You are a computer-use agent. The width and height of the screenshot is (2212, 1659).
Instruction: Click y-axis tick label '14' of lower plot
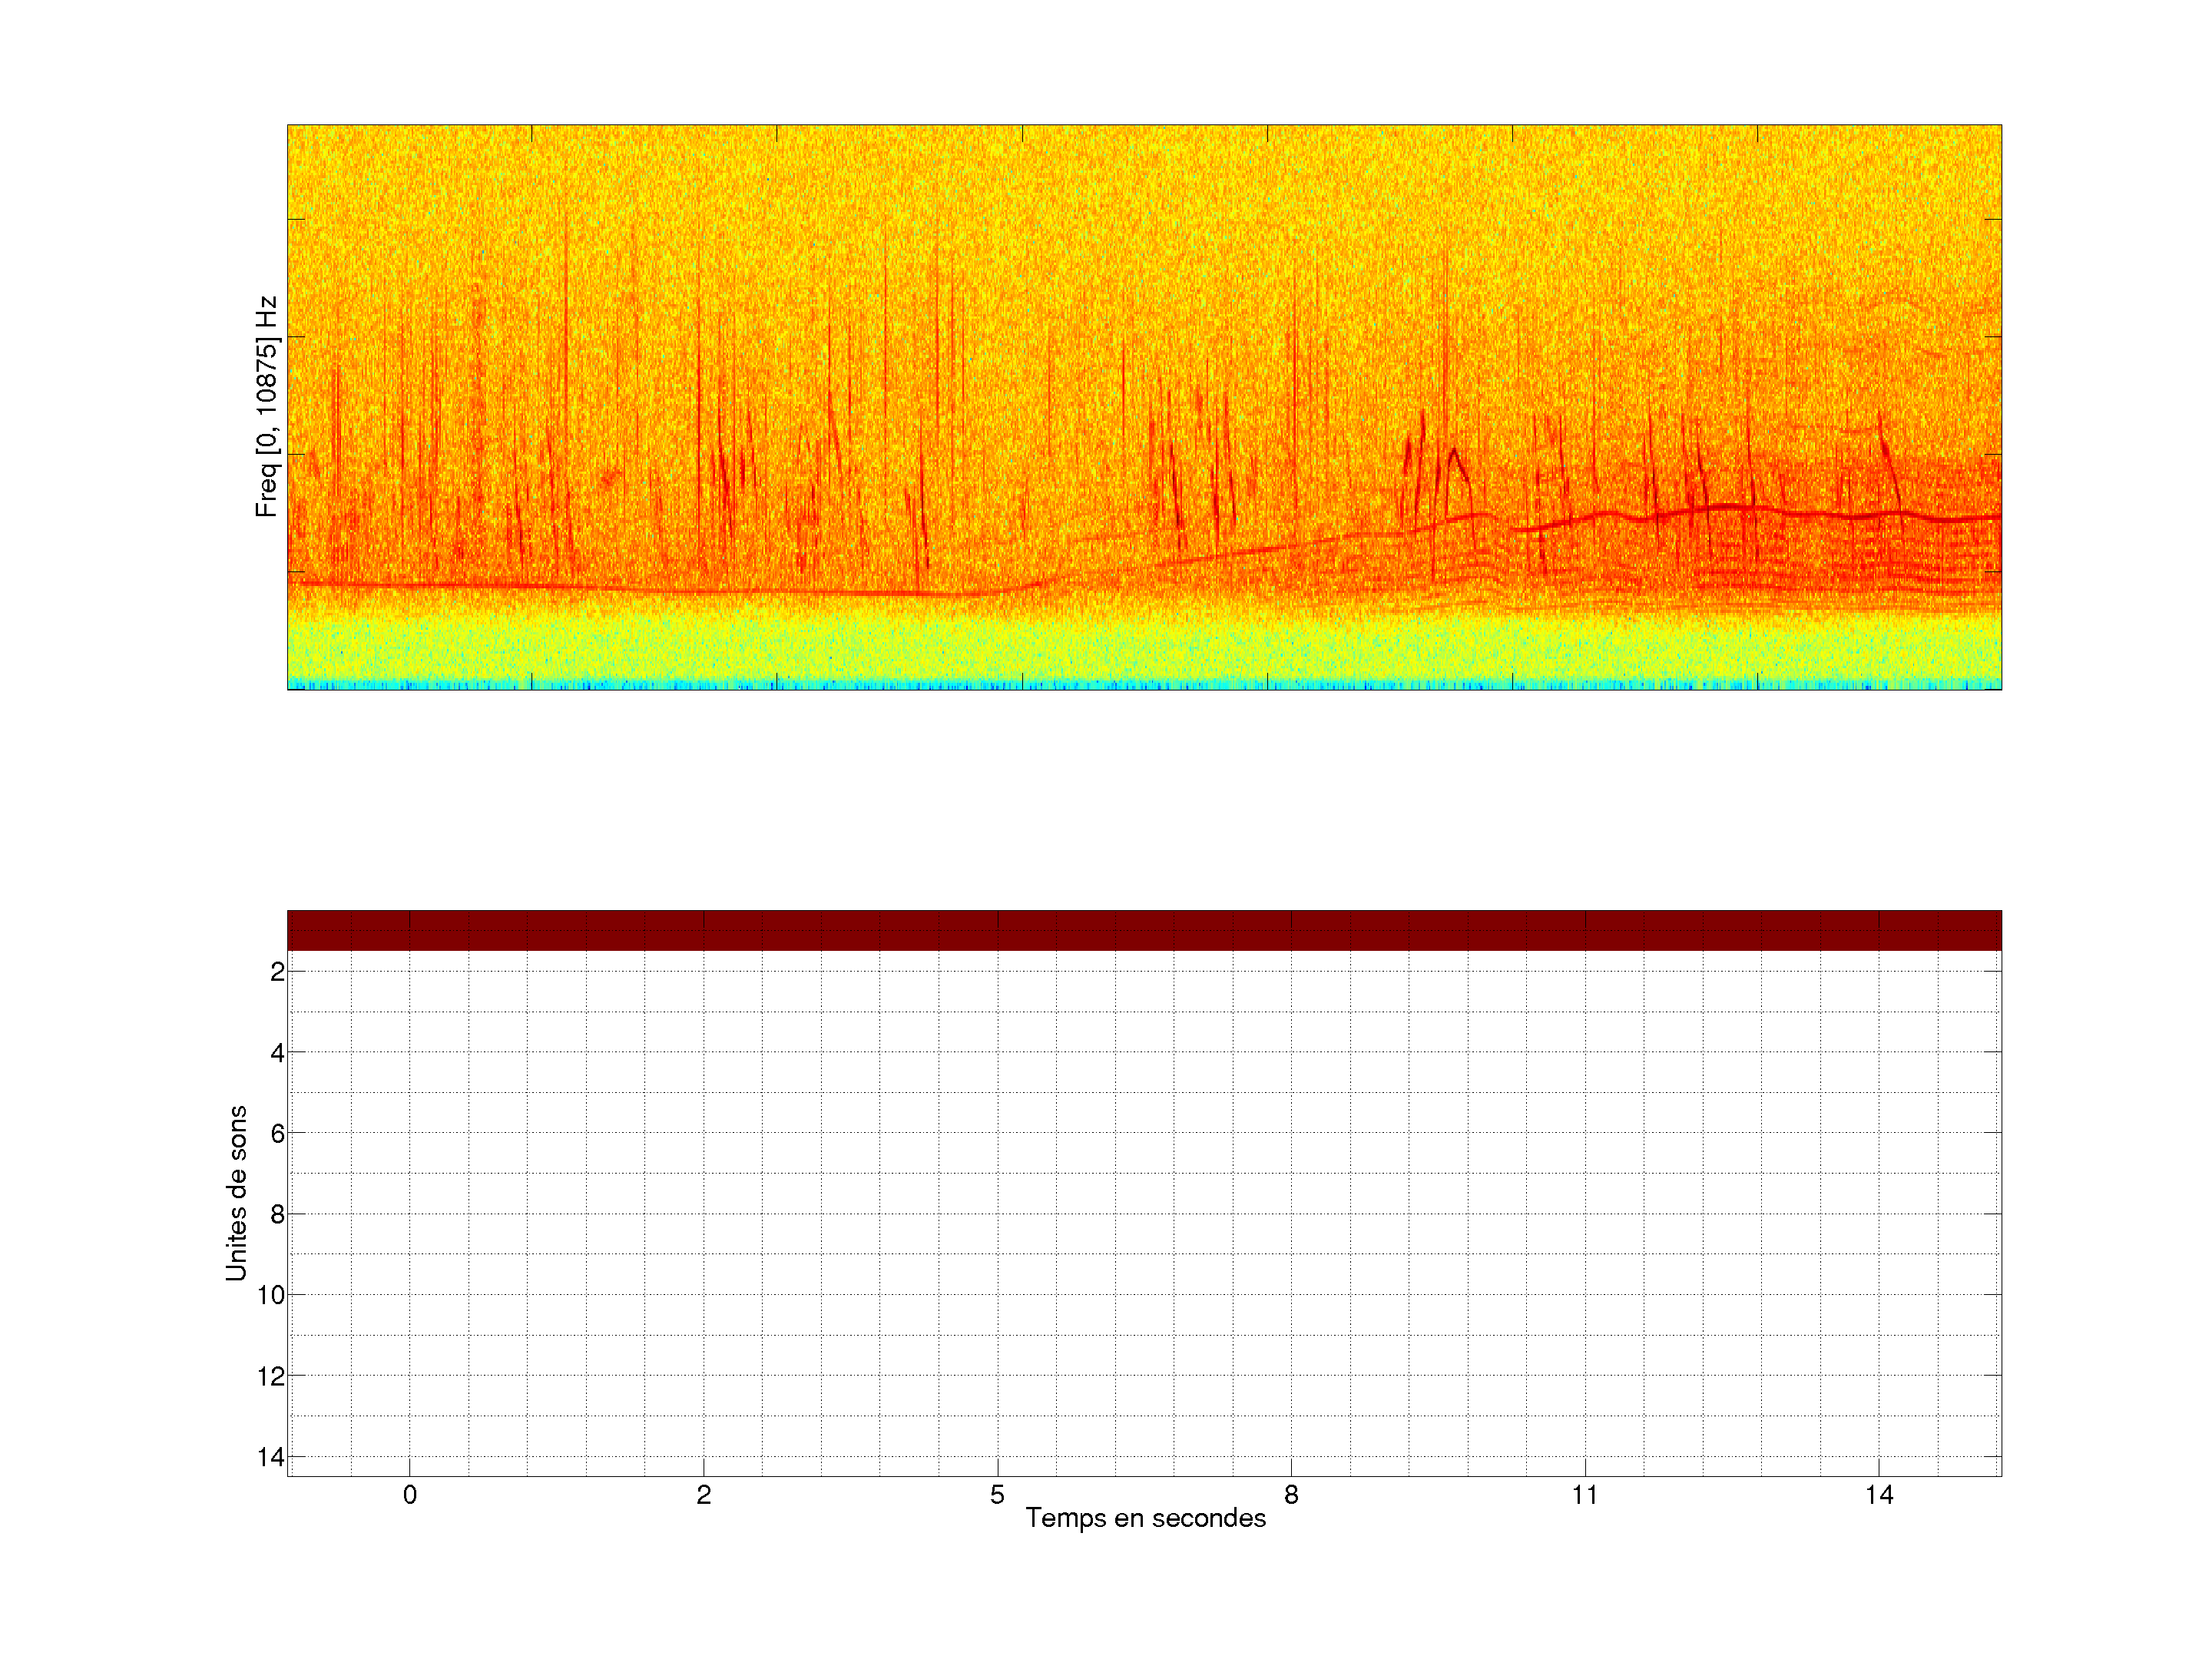pyautogui.click(x=271, y=1458)
